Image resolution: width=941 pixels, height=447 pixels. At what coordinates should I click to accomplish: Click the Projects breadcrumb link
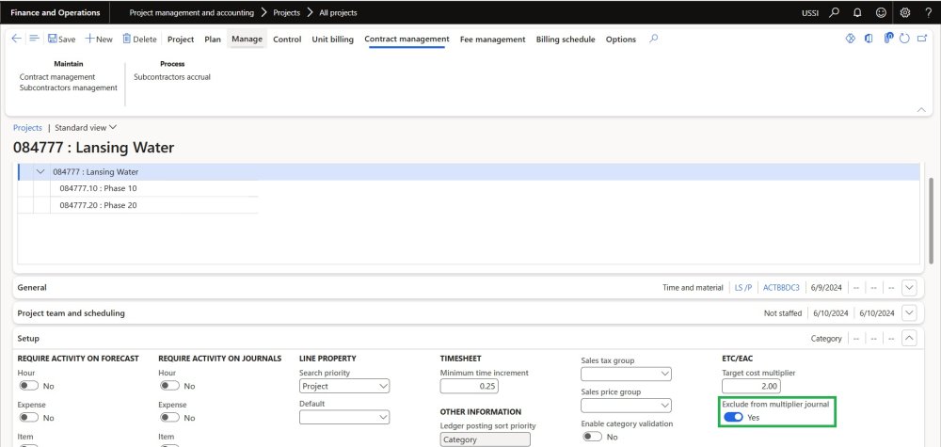pyautogui.click(x=27, y=128)
